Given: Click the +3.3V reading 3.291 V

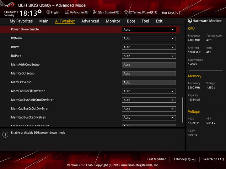Looking at the screenshot, I should [x=192, y=135].
